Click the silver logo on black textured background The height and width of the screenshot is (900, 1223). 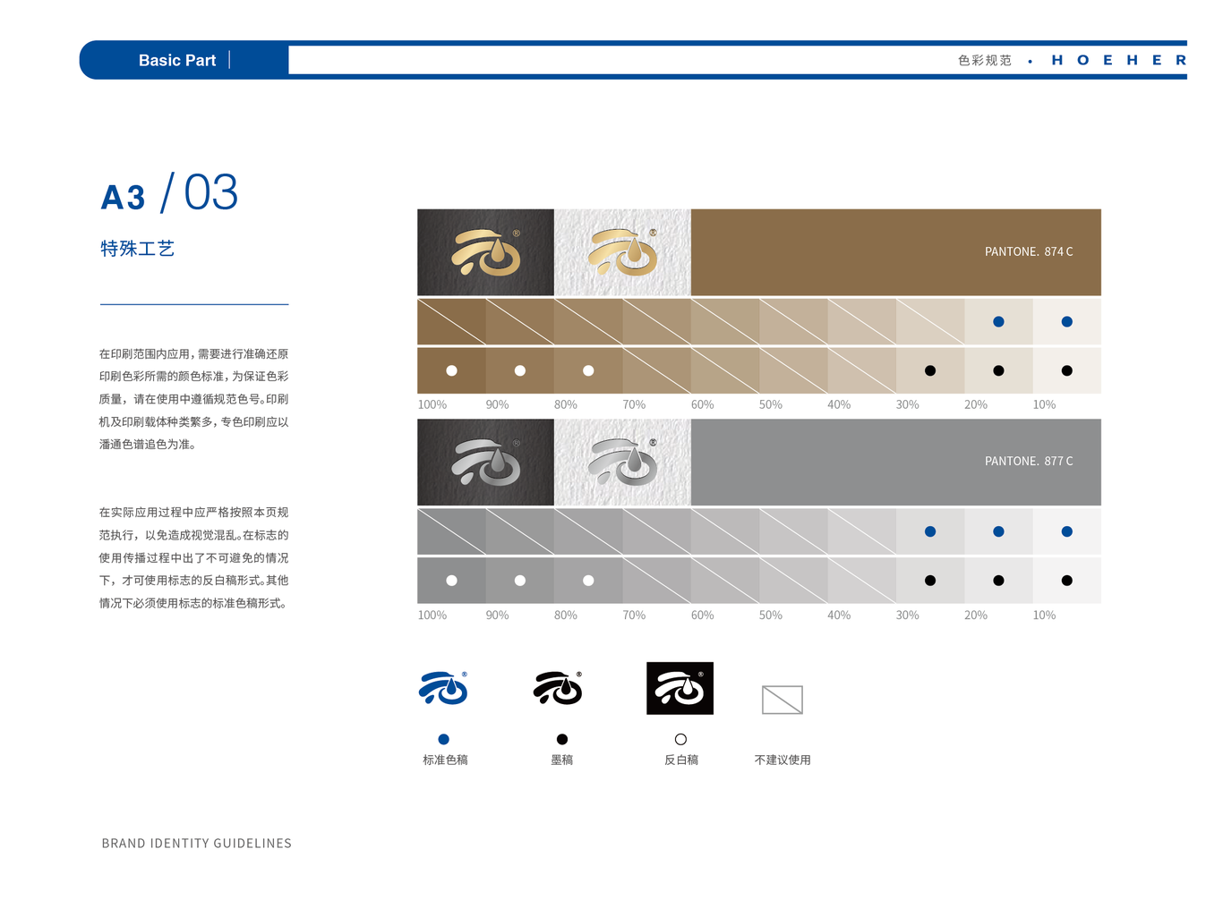486,463
